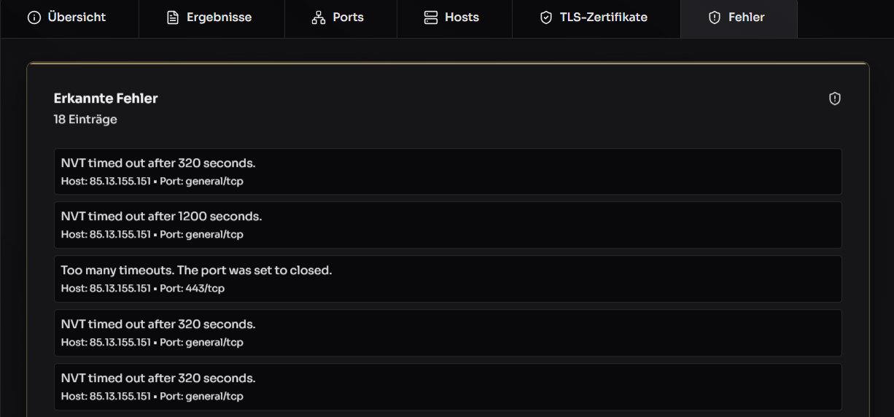The image size is (894, 417).
Task: Click the network tree icon beside Ports
Action: tap(319, 17)
